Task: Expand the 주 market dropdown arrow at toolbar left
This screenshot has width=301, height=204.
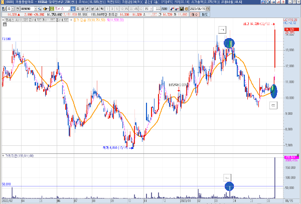Action: 13,9
